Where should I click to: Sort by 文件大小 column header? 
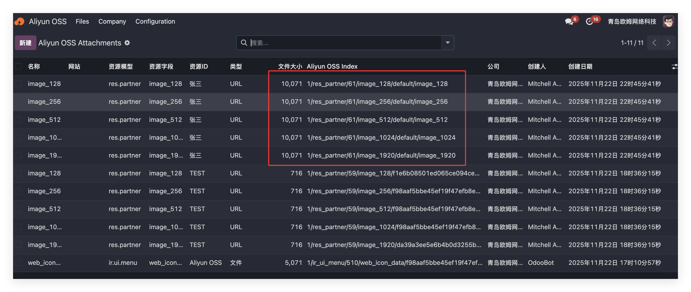pos(290,66)
